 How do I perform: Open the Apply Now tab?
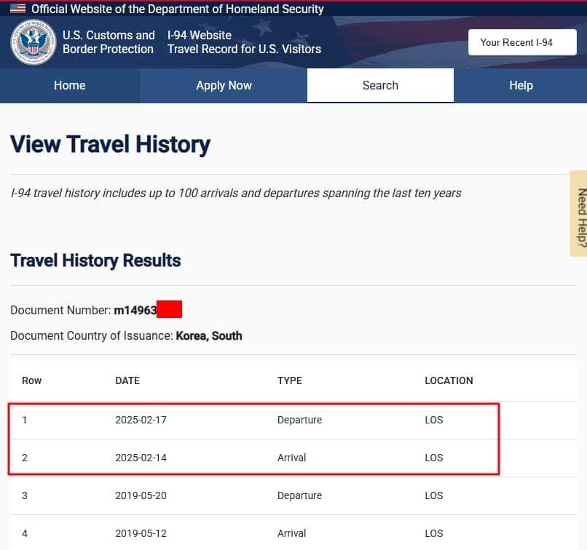click(x=224, y=85)
